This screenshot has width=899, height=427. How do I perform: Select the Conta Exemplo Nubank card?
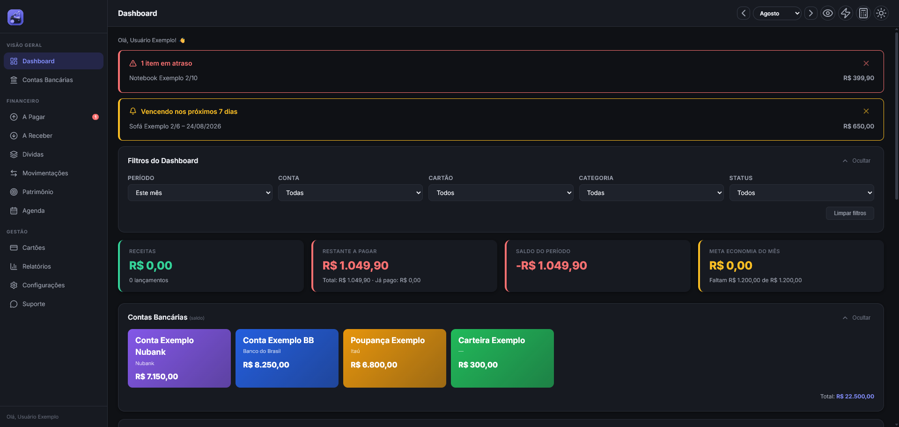179,358
